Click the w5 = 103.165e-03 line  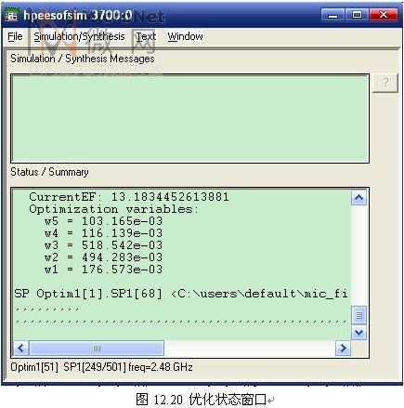click(x=103, y=221)
